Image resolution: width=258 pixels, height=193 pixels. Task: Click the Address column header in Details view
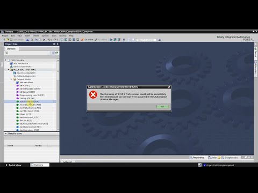[x=38, y=146]
